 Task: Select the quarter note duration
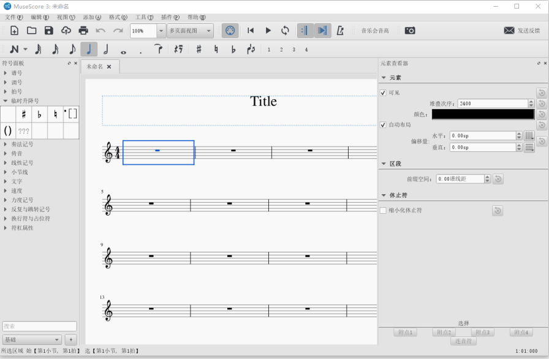(x=89, y=50)
